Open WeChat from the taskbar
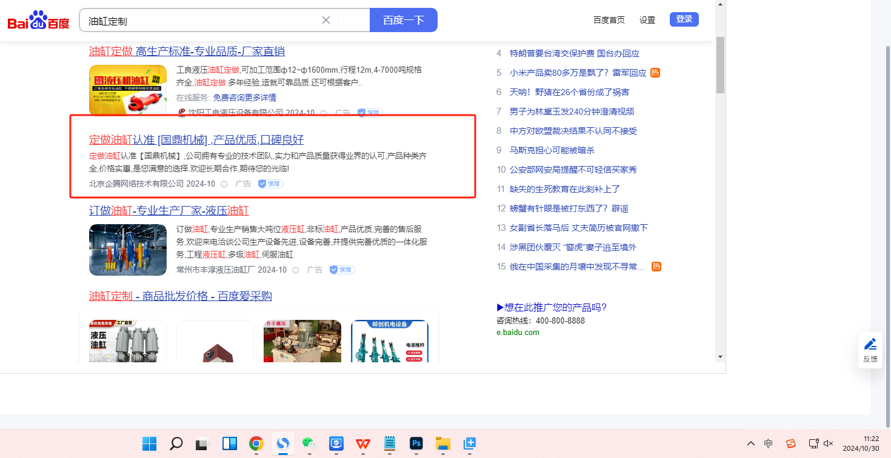Viewport: 891px width, 458px height. pos(309,443)
